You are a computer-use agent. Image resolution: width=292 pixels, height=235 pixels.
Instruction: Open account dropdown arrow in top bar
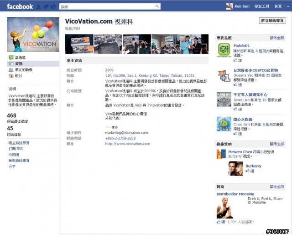pyautogui.click(x=288, y=6)
